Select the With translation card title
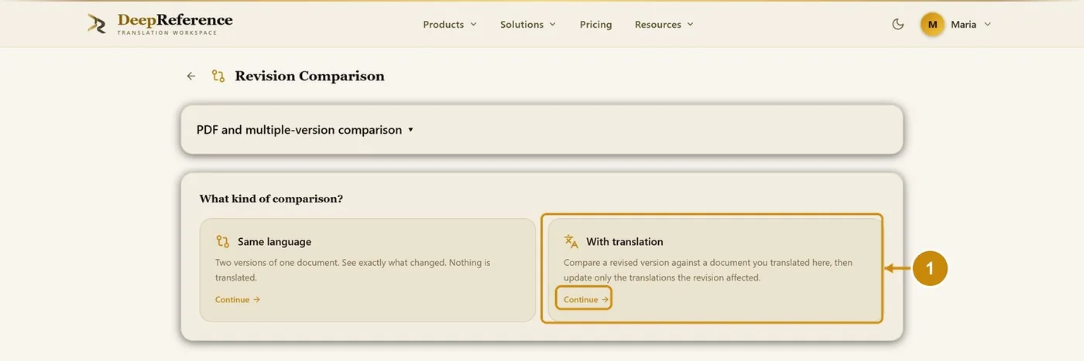The image size is (1084, 361). pos(625,242)
